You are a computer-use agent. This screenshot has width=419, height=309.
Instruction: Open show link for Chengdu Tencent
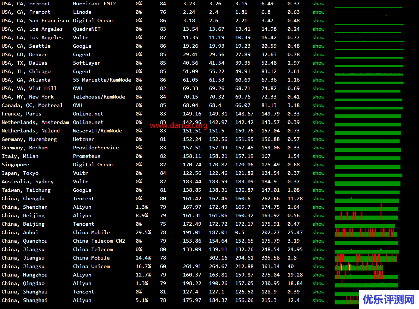pos(318,199)
